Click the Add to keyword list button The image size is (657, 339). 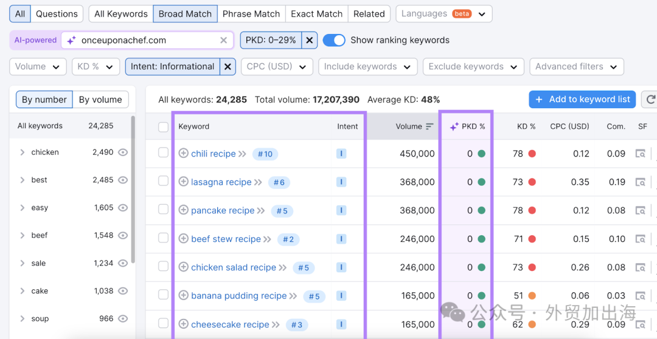pyautogui.click(x=582, y=99)
